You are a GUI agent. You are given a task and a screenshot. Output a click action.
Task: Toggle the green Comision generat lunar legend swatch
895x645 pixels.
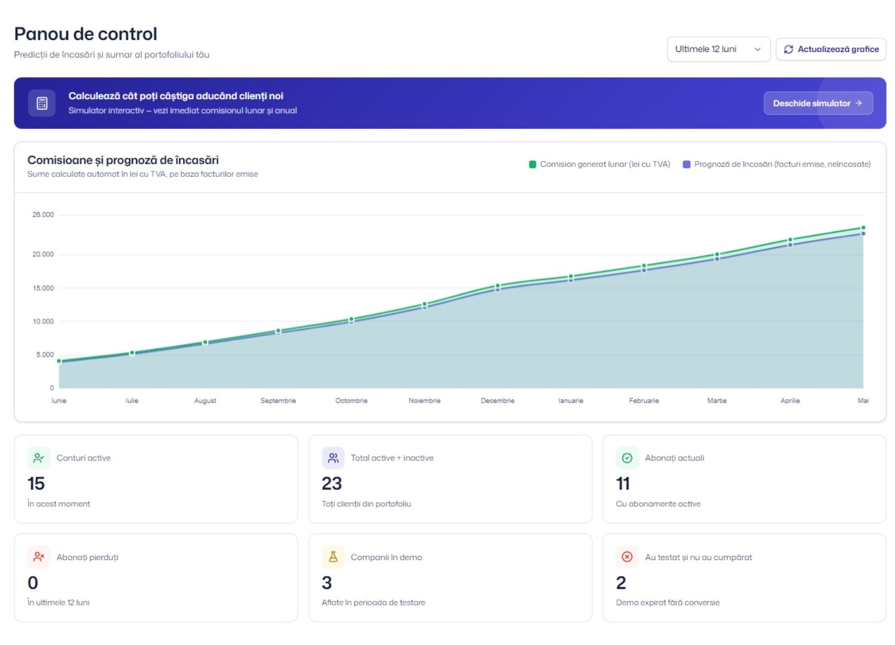[533, 164]
